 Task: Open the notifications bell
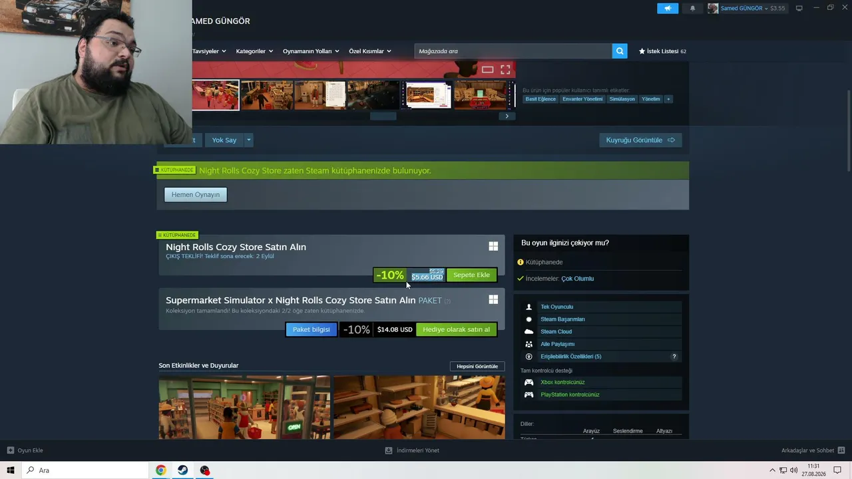tap(692, 8)
